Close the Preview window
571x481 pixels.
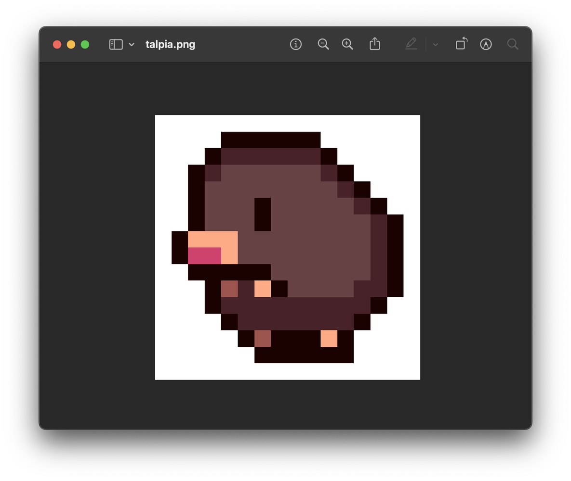[57, 44]
